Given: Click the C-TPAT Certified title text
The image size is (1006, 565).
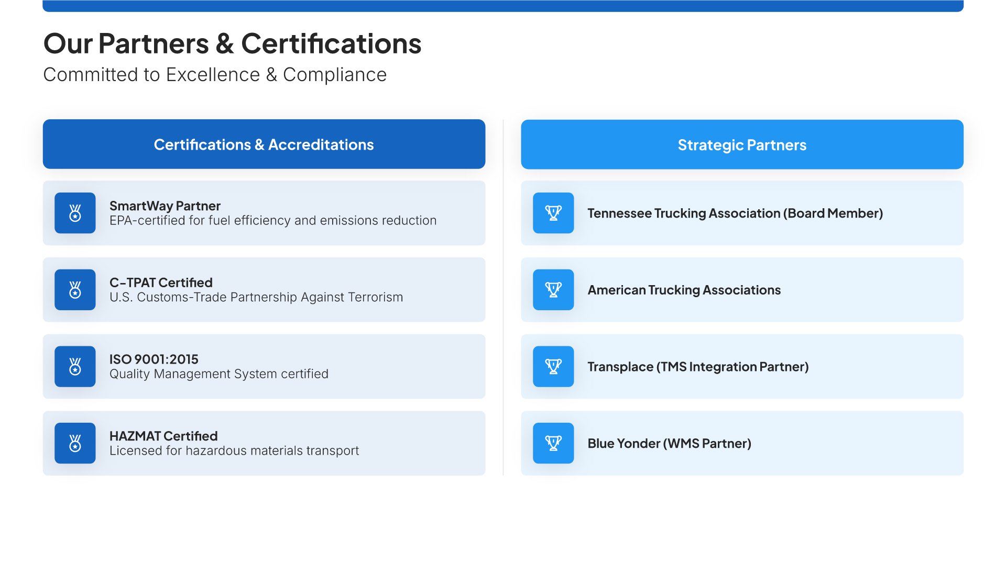Looking at the screenshot, I should 161,282.
